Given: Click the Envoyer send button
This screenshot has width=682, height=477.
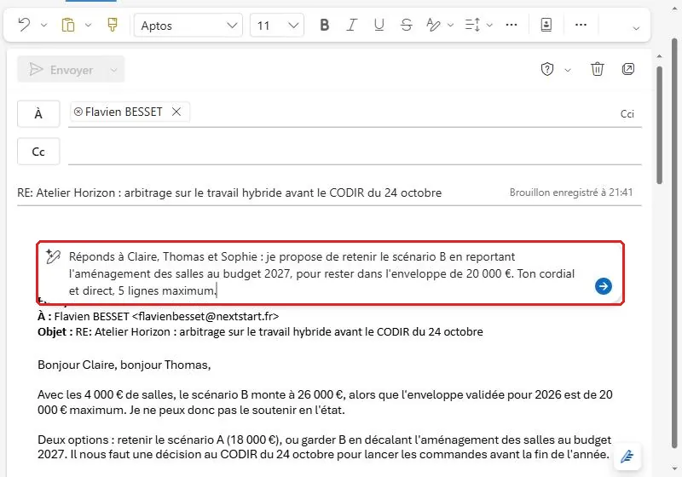Looking at the screenshot, I should click(61, 70).
